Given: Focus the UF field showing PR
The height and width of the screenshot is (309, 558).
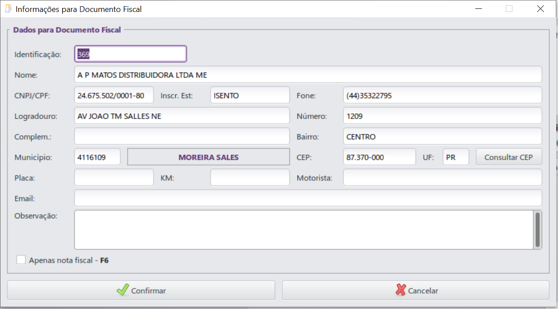Looking at the screenshot, I should click(456, 157).
